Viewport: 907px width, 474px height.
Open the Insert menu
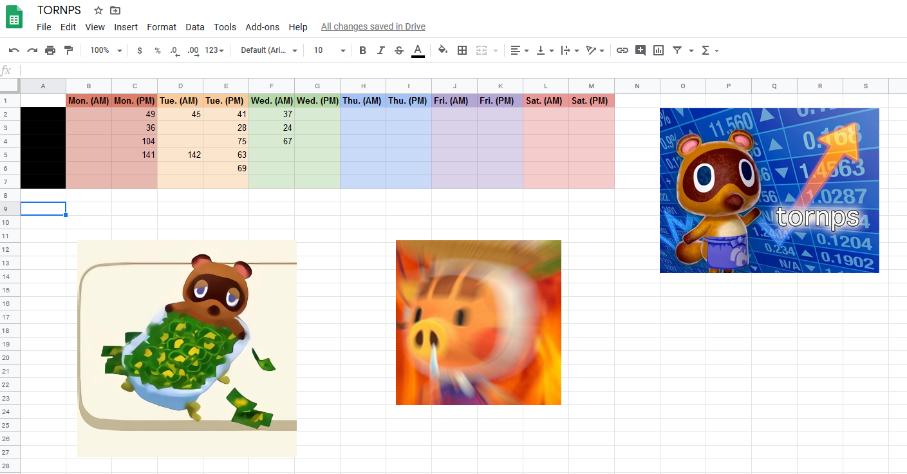point(126,27)
